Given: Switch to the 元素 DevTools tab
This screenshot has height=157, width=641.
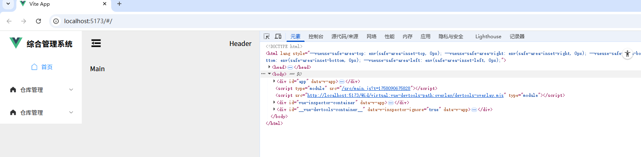Looking at the screenshot, I should point(296,37).
